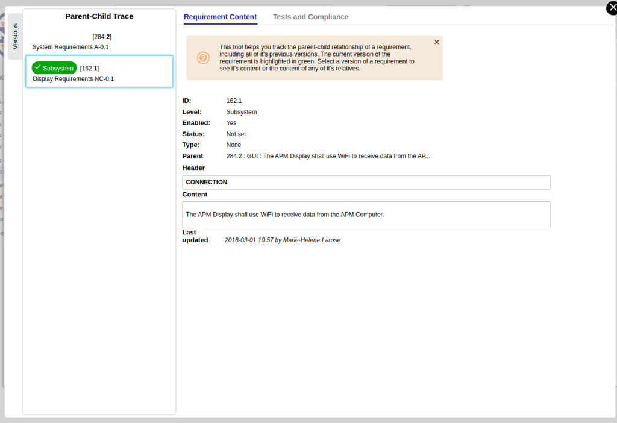Switch to Tests and Compliance tab
Viewport: 617px width, 423px height.
310,17
